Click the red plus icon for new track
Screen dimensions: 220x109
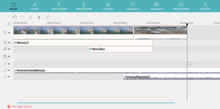[x=9, y=107]
